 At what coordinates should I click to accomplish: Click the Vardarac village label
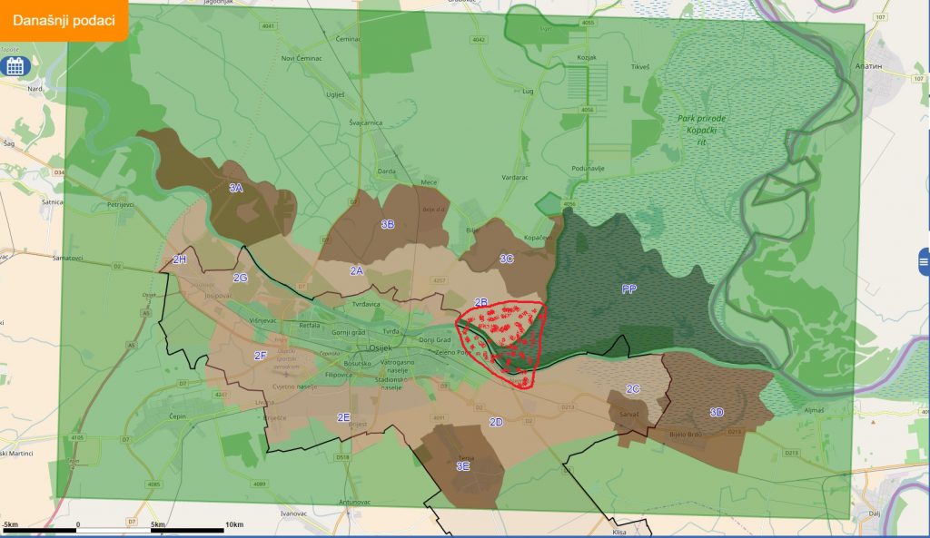pos(515,178)
